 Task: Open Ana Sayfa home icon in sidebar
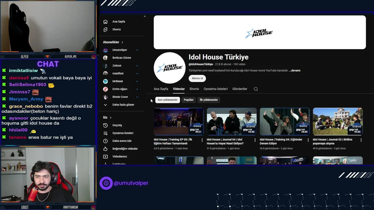click(x=105, y=22)
